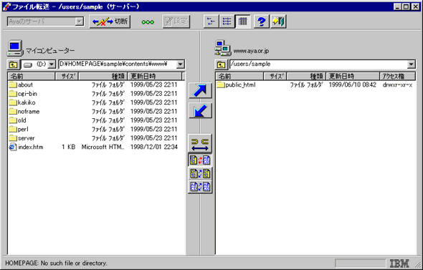
Task: Click the title bar application icon
Action: click(6, 6)
